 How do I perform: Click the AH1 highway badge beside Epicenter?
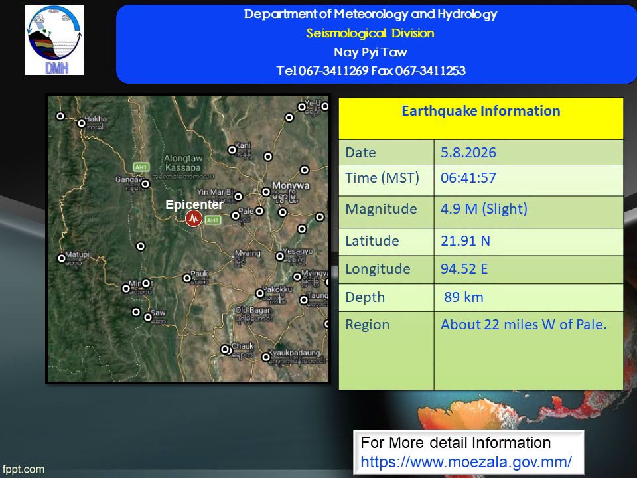click(213, 220)
